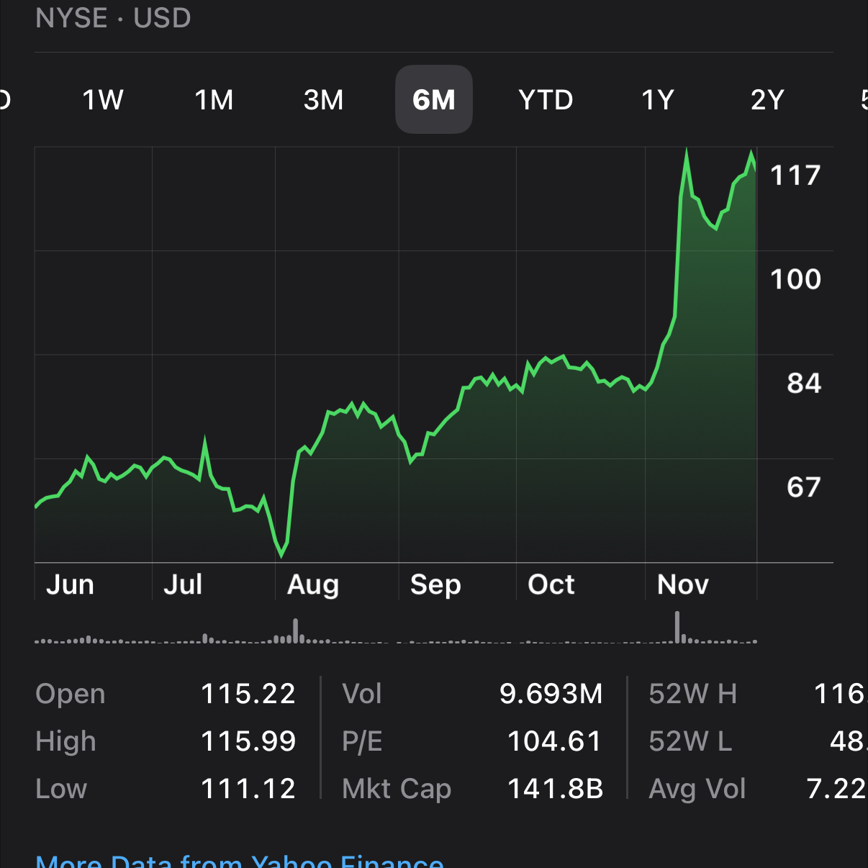Click the early August low on the chart
Image resolution: width=868 pixels, height=868 pixels.
281,554
